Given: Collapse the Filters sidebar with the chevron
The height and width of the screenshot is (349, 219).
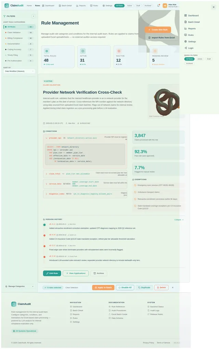Looking at the screenshot, I should (34, 16).
